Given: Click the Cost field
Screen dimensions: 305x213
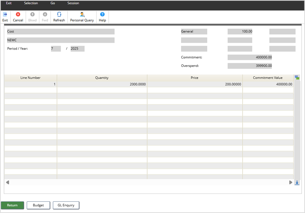Looking at the screenshot, I should click(x=61, y=31).
